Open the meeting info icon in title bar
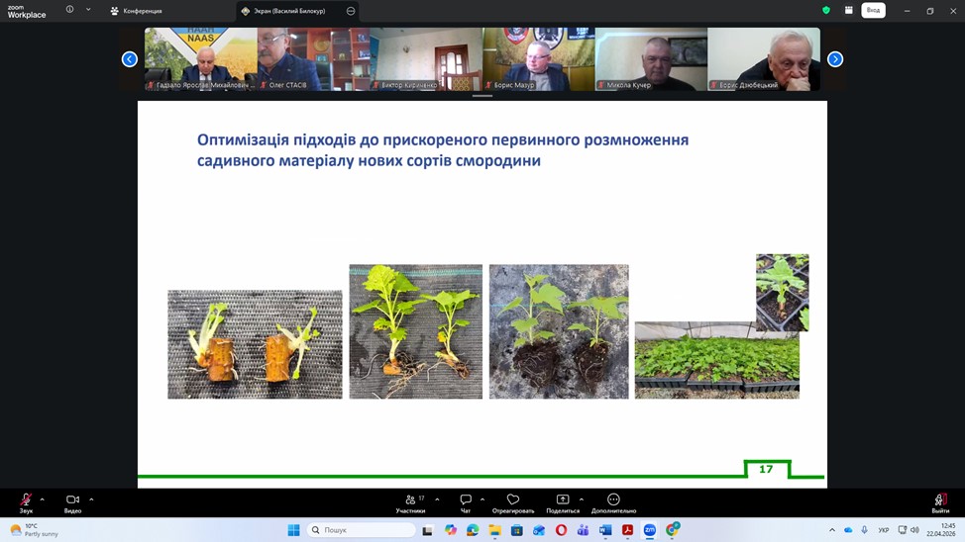Image resolution: width=965 pixels, height=542 pixels. pos(69,10)
